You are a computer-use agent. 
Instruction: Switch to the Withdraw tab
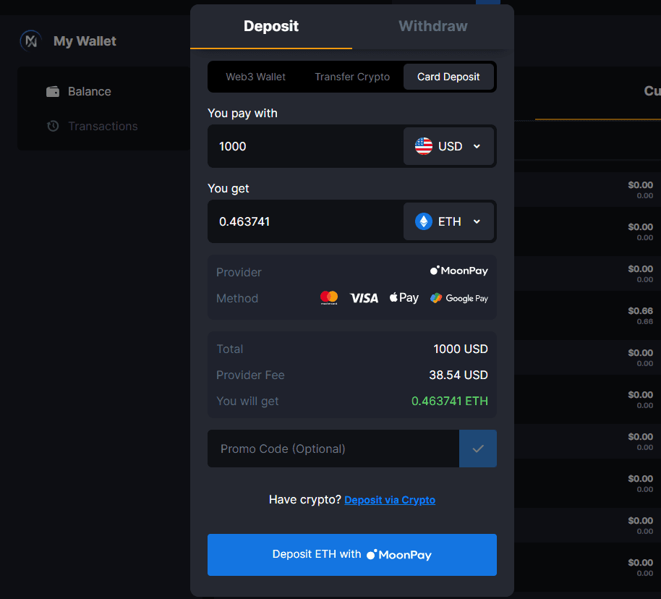tap(432, 26)
